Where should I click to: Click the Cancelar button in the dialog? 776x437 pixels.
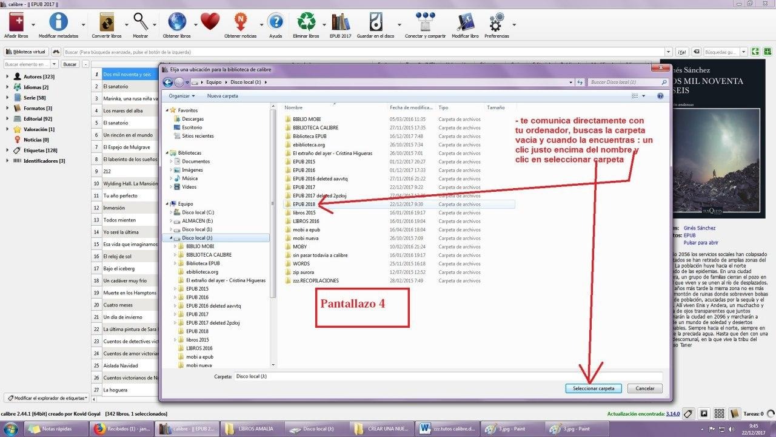644,388
